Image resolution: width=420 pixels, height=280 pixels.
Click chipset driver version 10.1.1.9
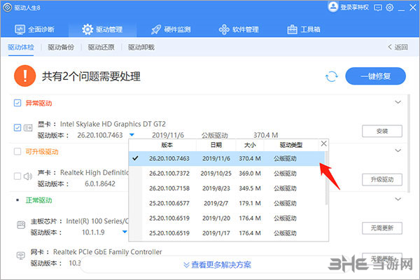pos(93,232)
